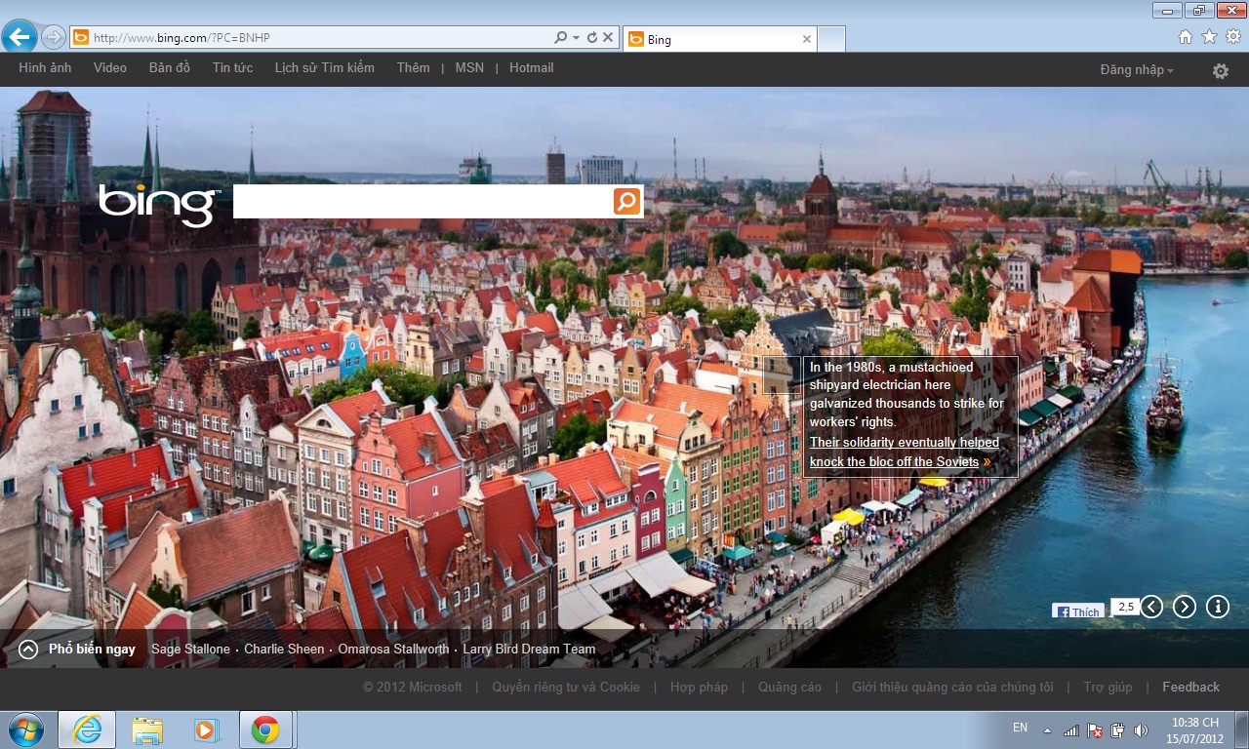Screen dimensions: 1249x749
Task: Click © 2012 Microsoft footer text
Action: click(x=413, y=688)
